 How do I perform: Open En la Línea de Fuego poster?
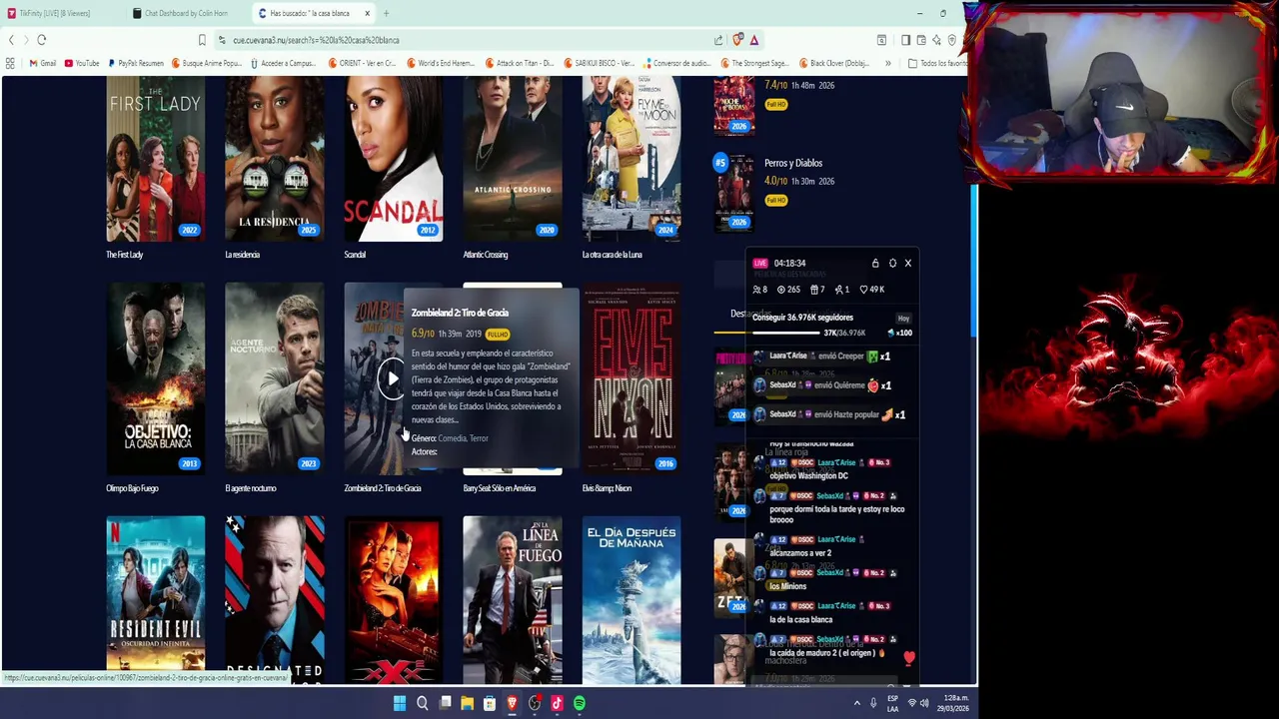(x=513, y=600)
